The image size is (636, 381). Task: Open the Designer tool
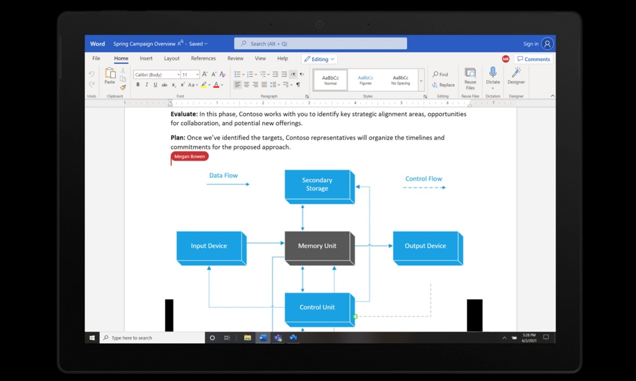coord(516,75)
